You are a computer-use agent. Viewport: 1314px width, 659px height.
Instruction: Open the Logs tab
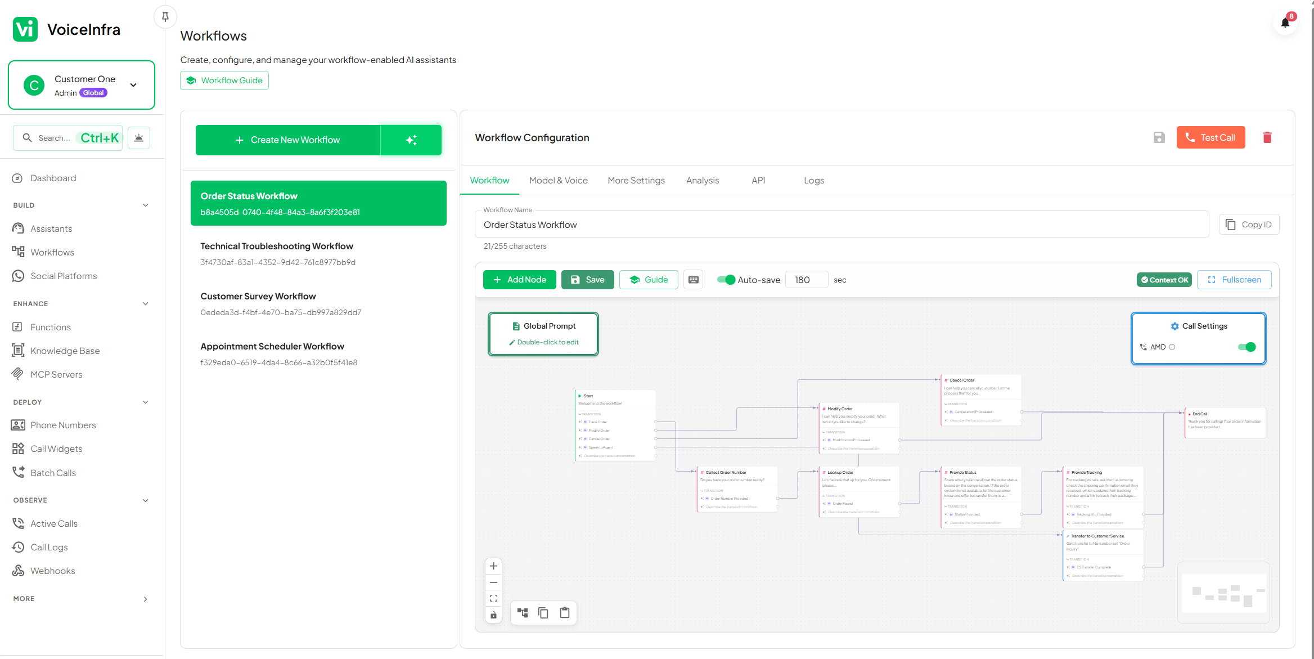coord(814,180)
